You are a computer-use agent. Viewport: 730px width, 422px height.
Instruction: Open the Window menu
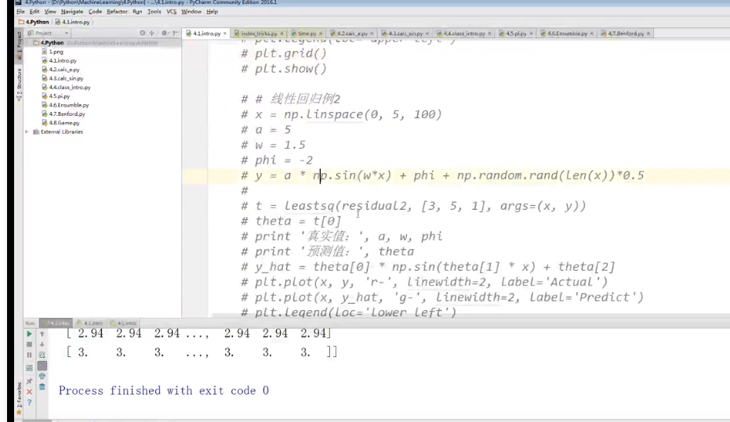[x=191, y=12]
